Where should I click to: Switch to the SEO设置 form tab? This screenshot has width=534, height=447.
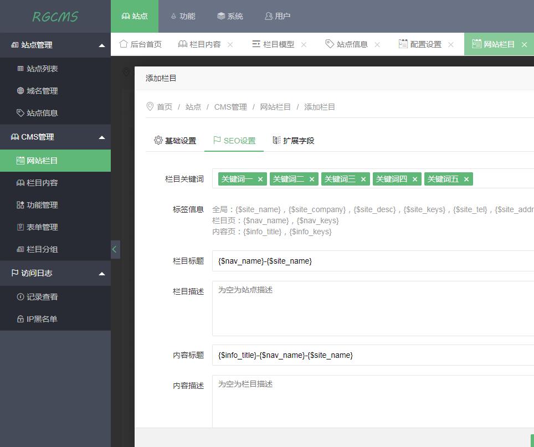click(234, 141)
